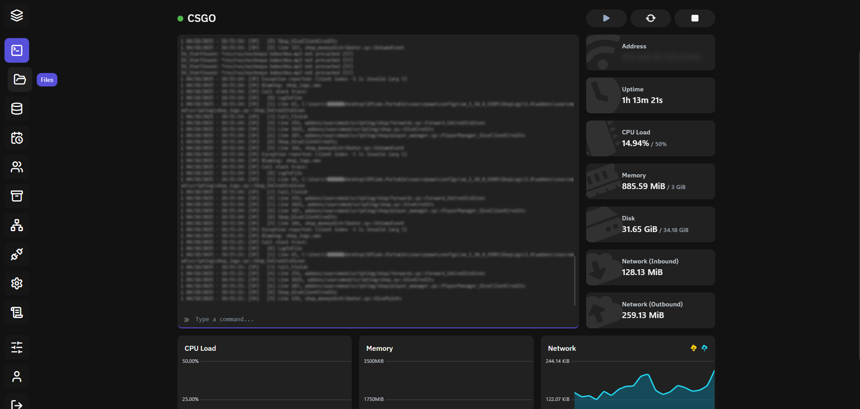This screenshot has height=409, width=860.
Task: Open server Settings gear icon
Action: (x=17, y=283)
